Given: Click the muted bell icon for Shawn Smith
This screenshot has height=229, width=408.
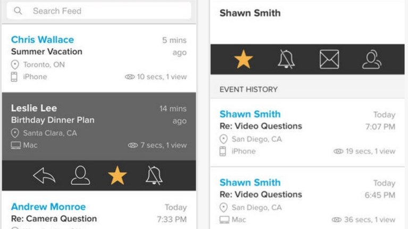Looking at the screenshot, I should pyautogui.click(x=286, y=59).
